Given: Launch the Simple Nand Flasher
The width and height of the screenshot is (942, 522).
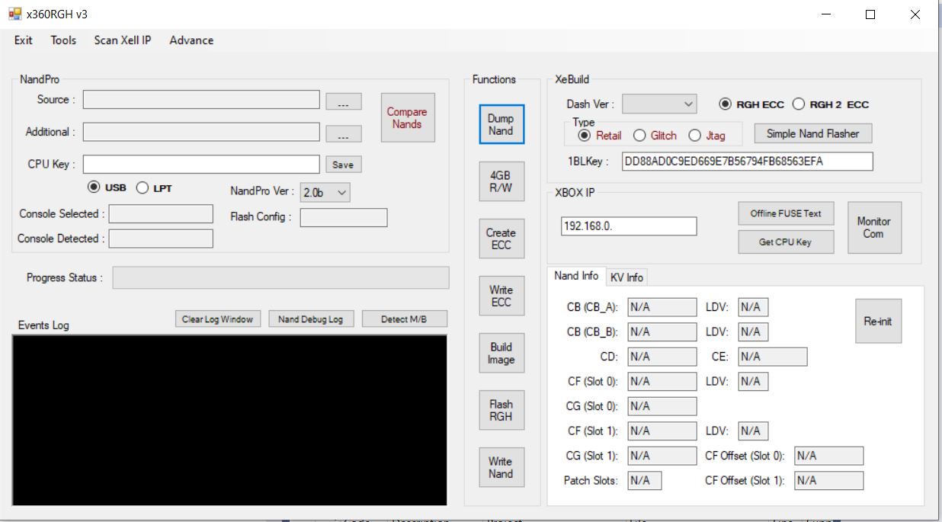Looking at the screenshot, I should (812, 133).
